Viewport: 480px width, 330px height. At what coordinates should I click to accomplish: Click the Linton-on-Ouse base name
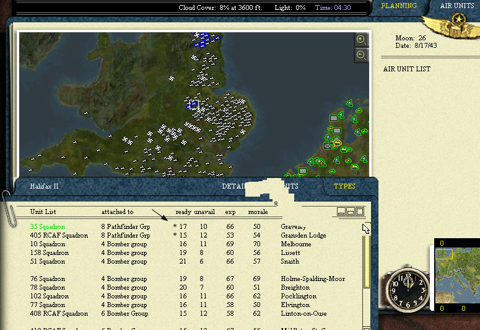pyautogui.click(x=303, y=313)
